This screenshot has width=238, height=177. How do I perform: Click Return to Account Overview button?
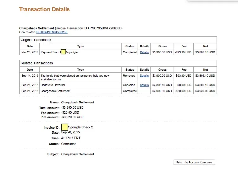click(194, 162)
